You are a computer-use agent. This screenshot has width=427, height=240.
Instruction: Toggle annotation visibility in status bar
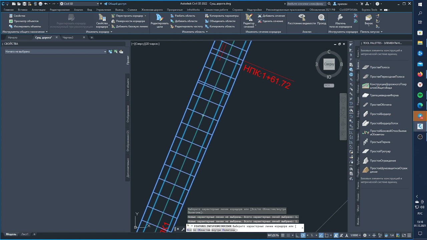click(x=336, y=235)
